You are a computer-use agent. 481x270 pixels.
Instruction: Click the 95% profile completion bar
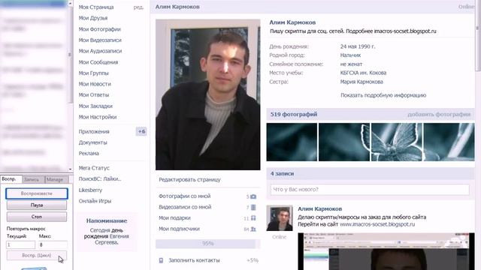point(207,244)
